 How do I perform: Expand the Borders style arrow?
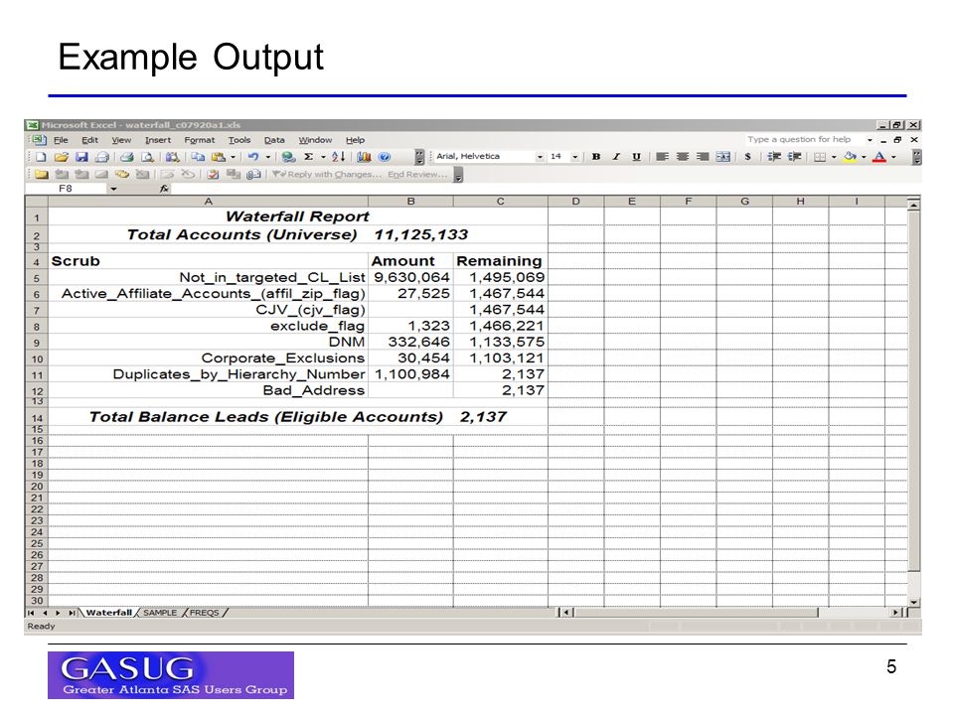point(834,157)
